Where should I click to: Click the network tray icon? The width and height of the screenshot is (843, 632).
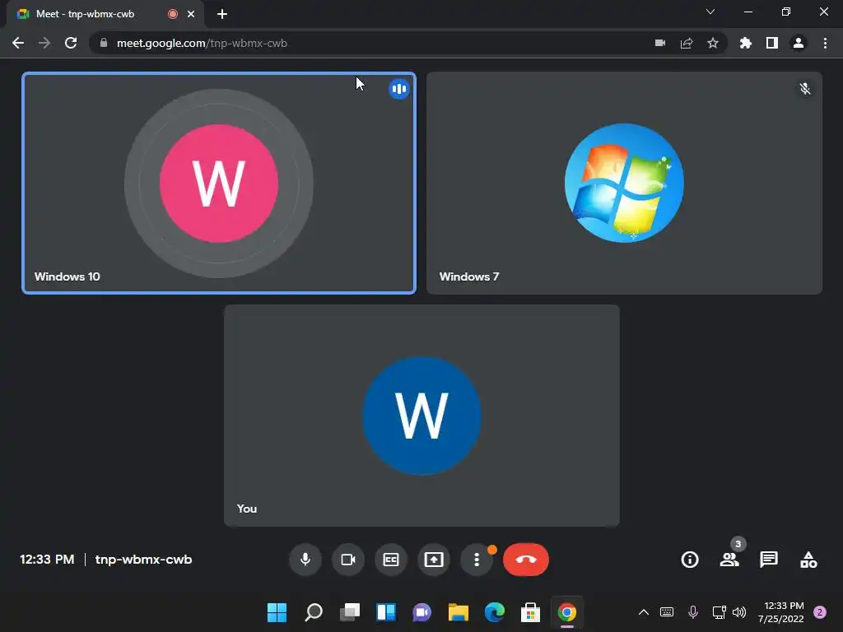pos(719,612)
